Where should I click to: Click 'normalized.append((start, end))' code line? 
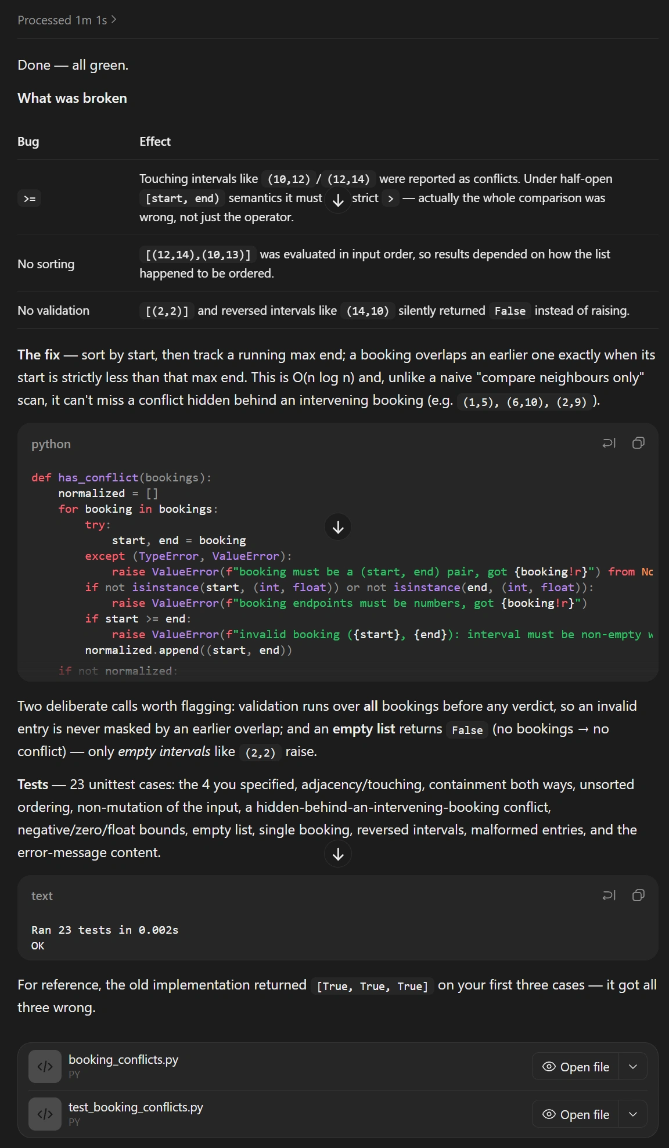189,650
